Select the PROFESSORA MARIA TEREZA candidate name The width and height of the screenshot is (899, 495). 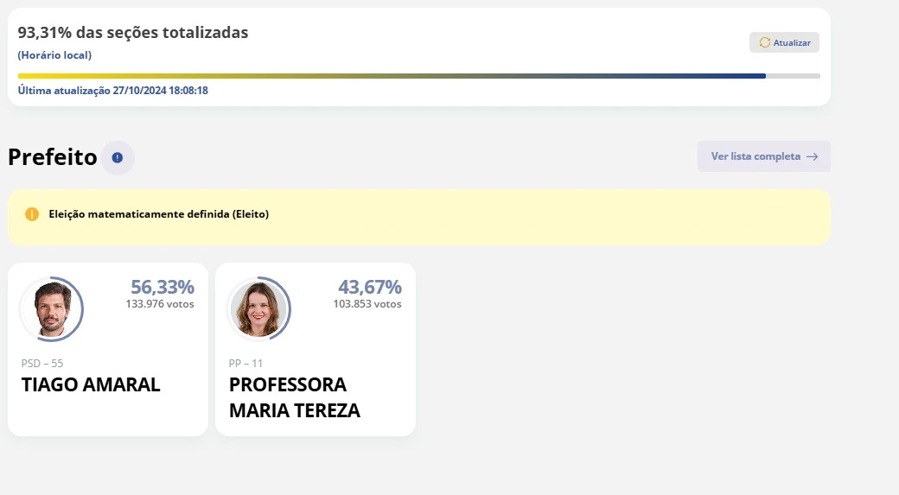[294, 397]
